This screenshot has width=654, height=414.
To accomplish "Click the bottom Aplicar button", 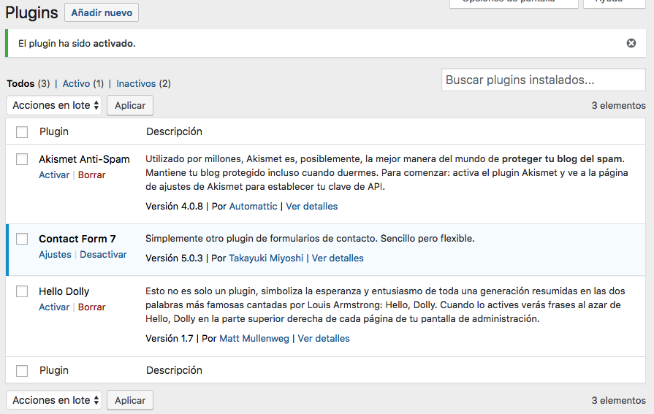I will tap(130, 400).
